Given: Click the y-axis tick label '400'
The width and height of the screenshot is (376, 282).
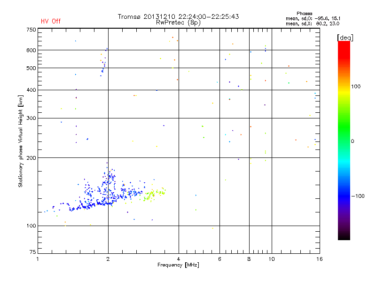Looking at the screenshot, I should (31, 90).
